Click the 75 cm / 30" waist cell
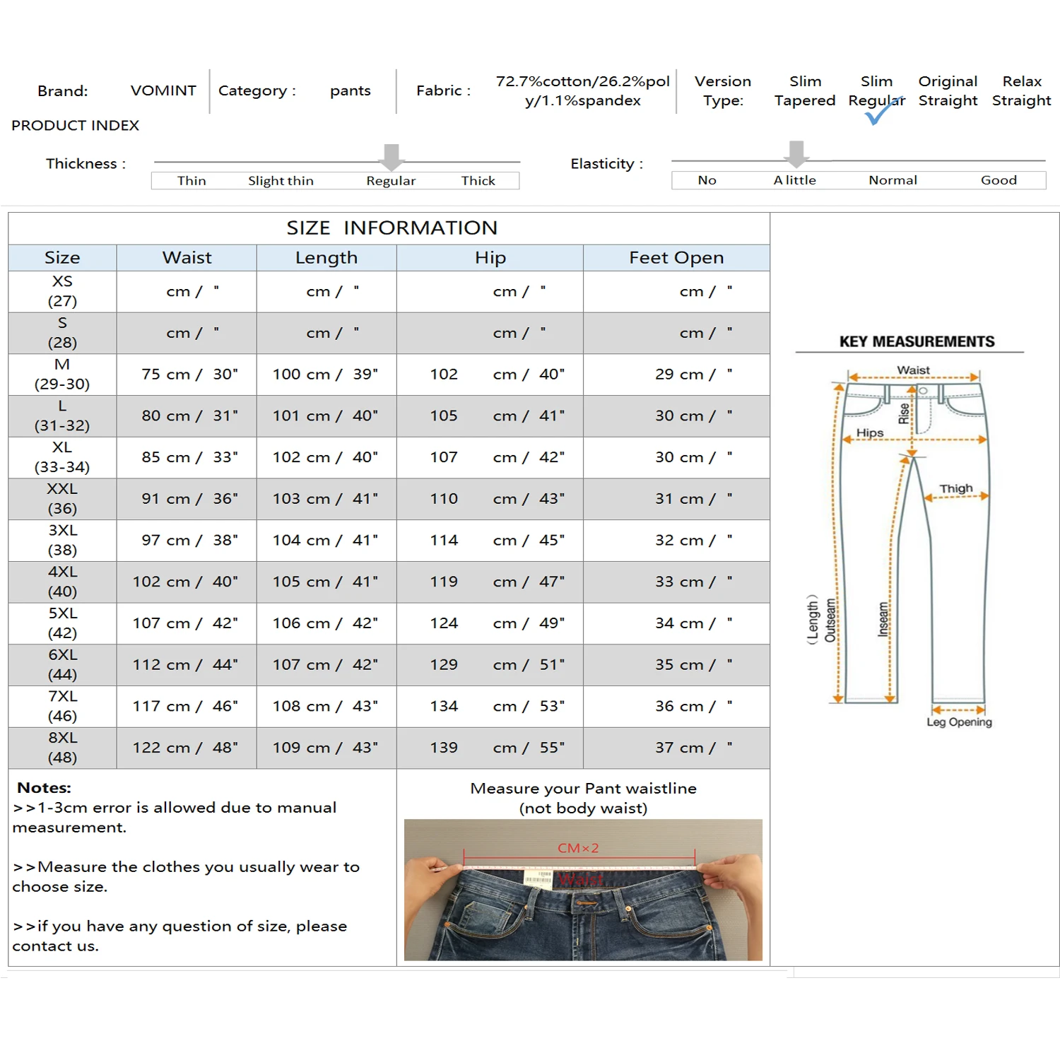 [187, 375]
